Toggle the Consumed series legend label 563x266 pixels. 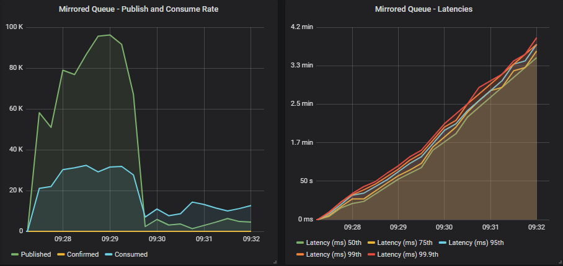click(x=130, y=254)
